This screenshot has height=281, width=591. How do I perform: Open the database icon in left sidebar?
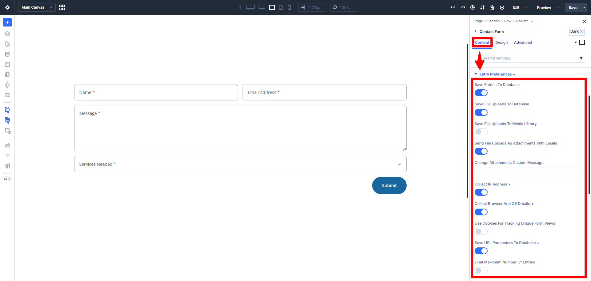(x=7, y=54)
